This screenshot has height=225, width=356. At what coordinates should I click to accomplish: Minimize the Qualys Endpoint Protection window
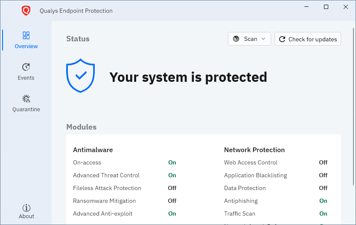pos(306,7)
